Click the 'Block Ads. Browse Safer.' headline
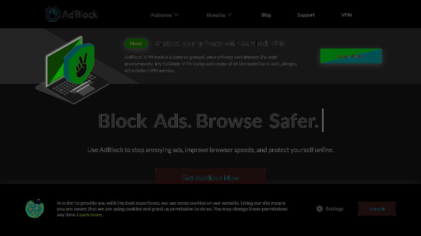 coord(208,121)
